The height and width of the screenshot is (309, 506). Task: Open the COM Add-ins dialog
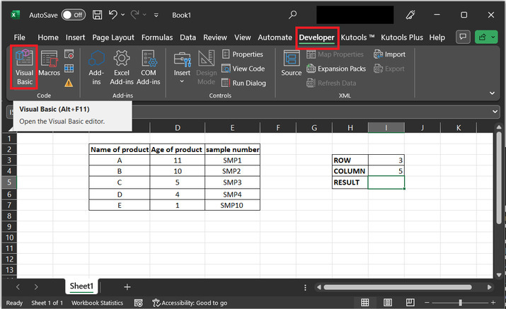point(149,66)
